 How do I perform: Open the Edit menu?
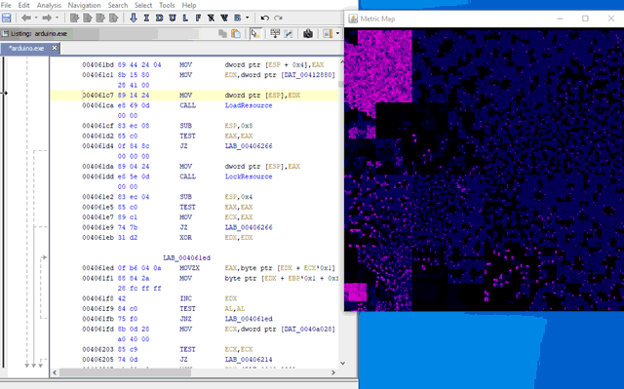[x=23, y=5]
